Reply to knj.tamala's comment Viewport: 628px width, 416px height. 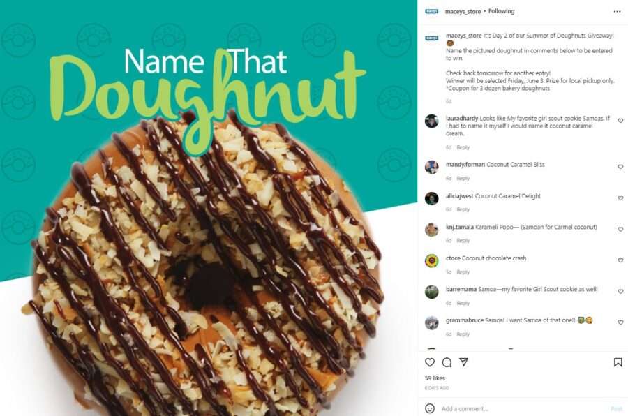(x=463, y=241)
